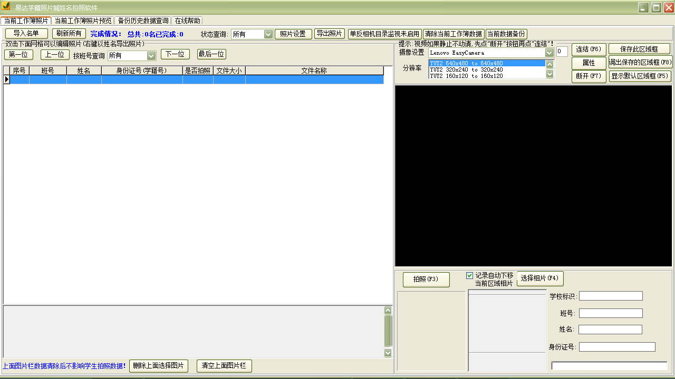Click 调出保存的区域框(F8) button

pos(641,62)
